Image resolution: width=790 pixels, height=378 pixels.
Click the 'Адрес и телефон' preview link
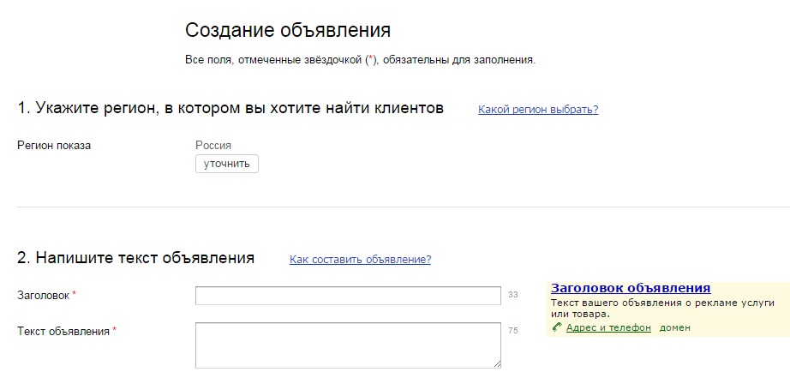tap(608, 327)
